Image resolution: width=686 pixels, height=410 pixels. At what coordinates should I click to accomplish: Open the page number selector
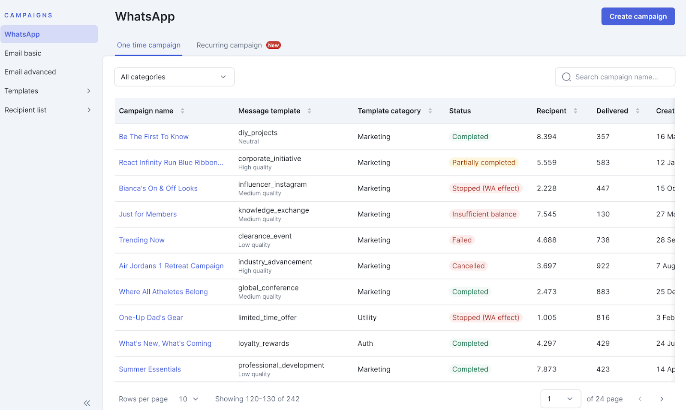pos(560,399)
